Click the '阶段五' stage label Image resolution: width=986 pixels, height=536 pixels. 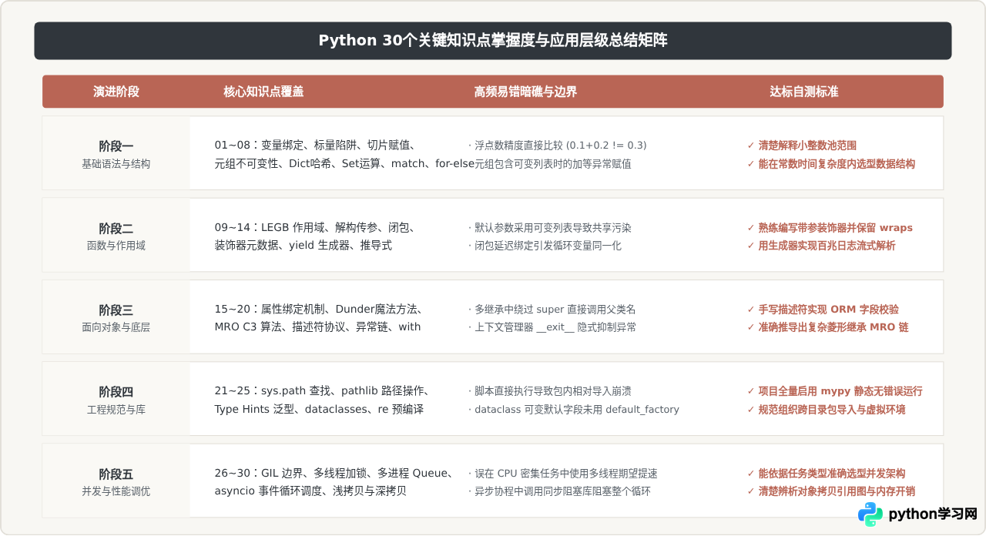[x=116, y=474]
